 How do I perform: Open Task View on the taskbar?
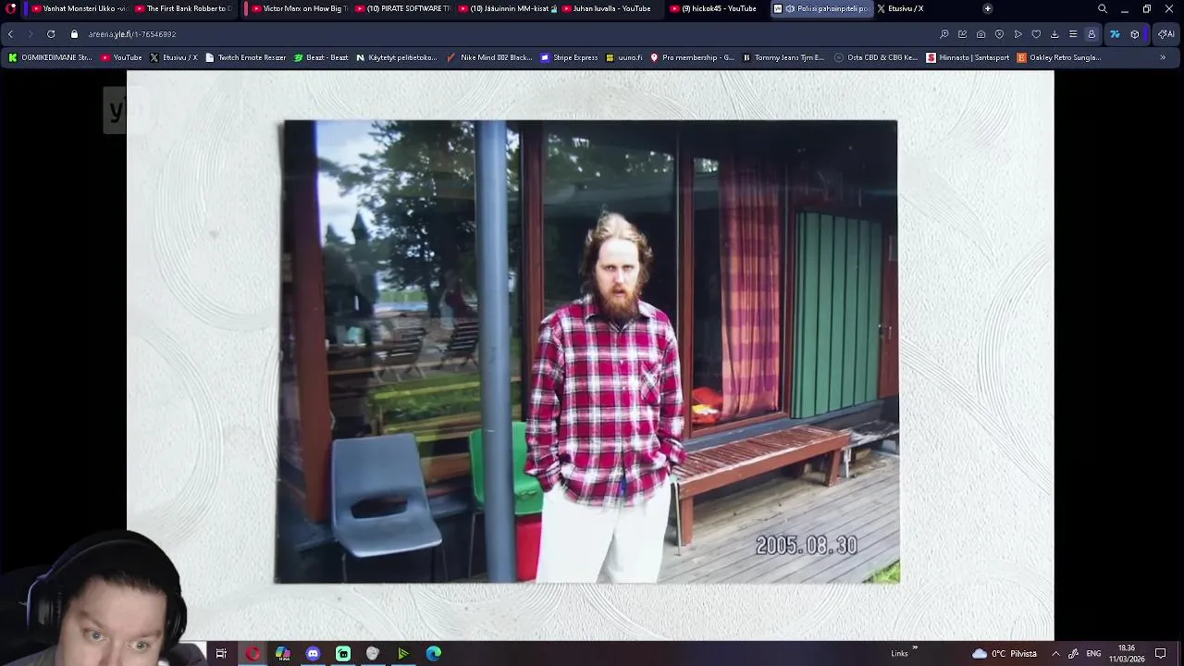(221, 654)
